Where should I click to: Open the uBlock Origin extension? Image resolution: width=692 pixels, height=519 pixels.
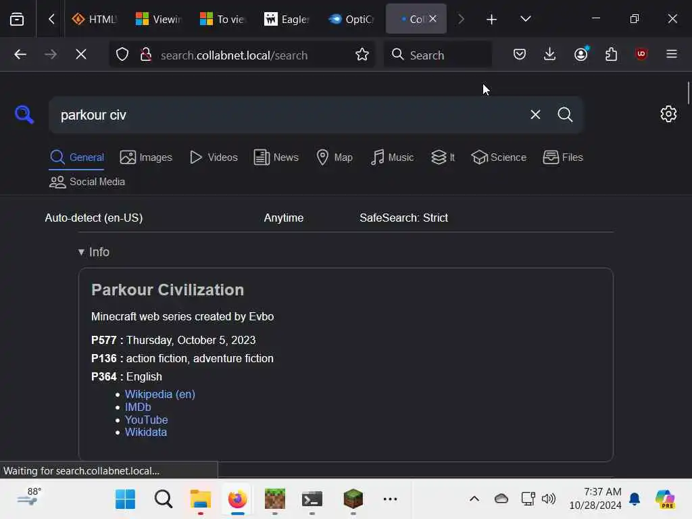tap(641, 54)
